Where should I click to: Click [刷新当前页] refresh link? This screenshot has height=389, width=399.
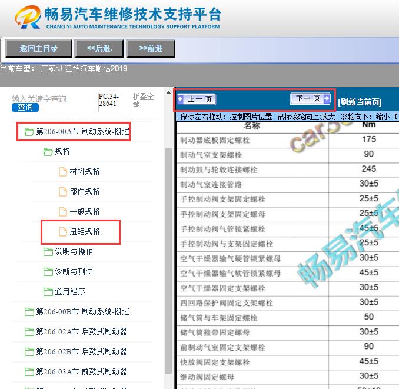(x=360, y=102)
